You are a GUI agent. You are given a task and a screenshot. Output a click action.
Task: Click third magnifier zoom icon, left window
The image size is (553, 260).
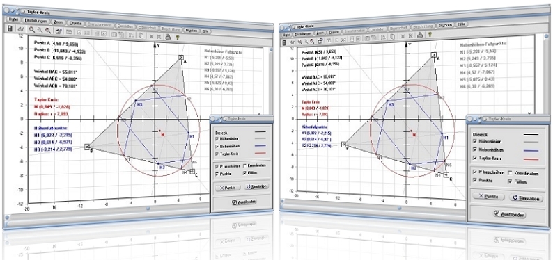tap(47, 31)
